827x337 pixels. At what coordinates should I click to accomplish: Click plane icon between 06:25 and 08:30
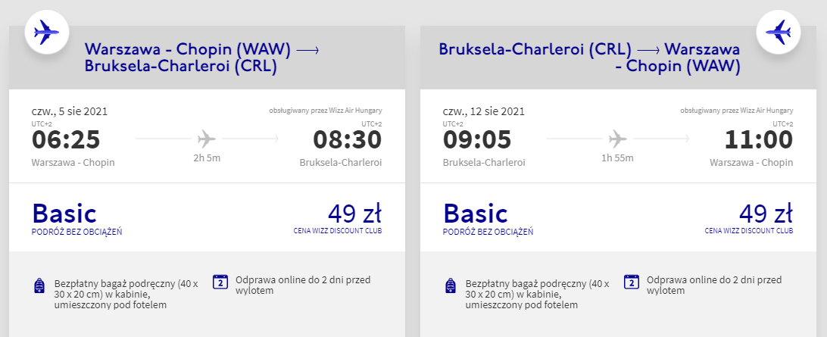[x=206, y=139]
